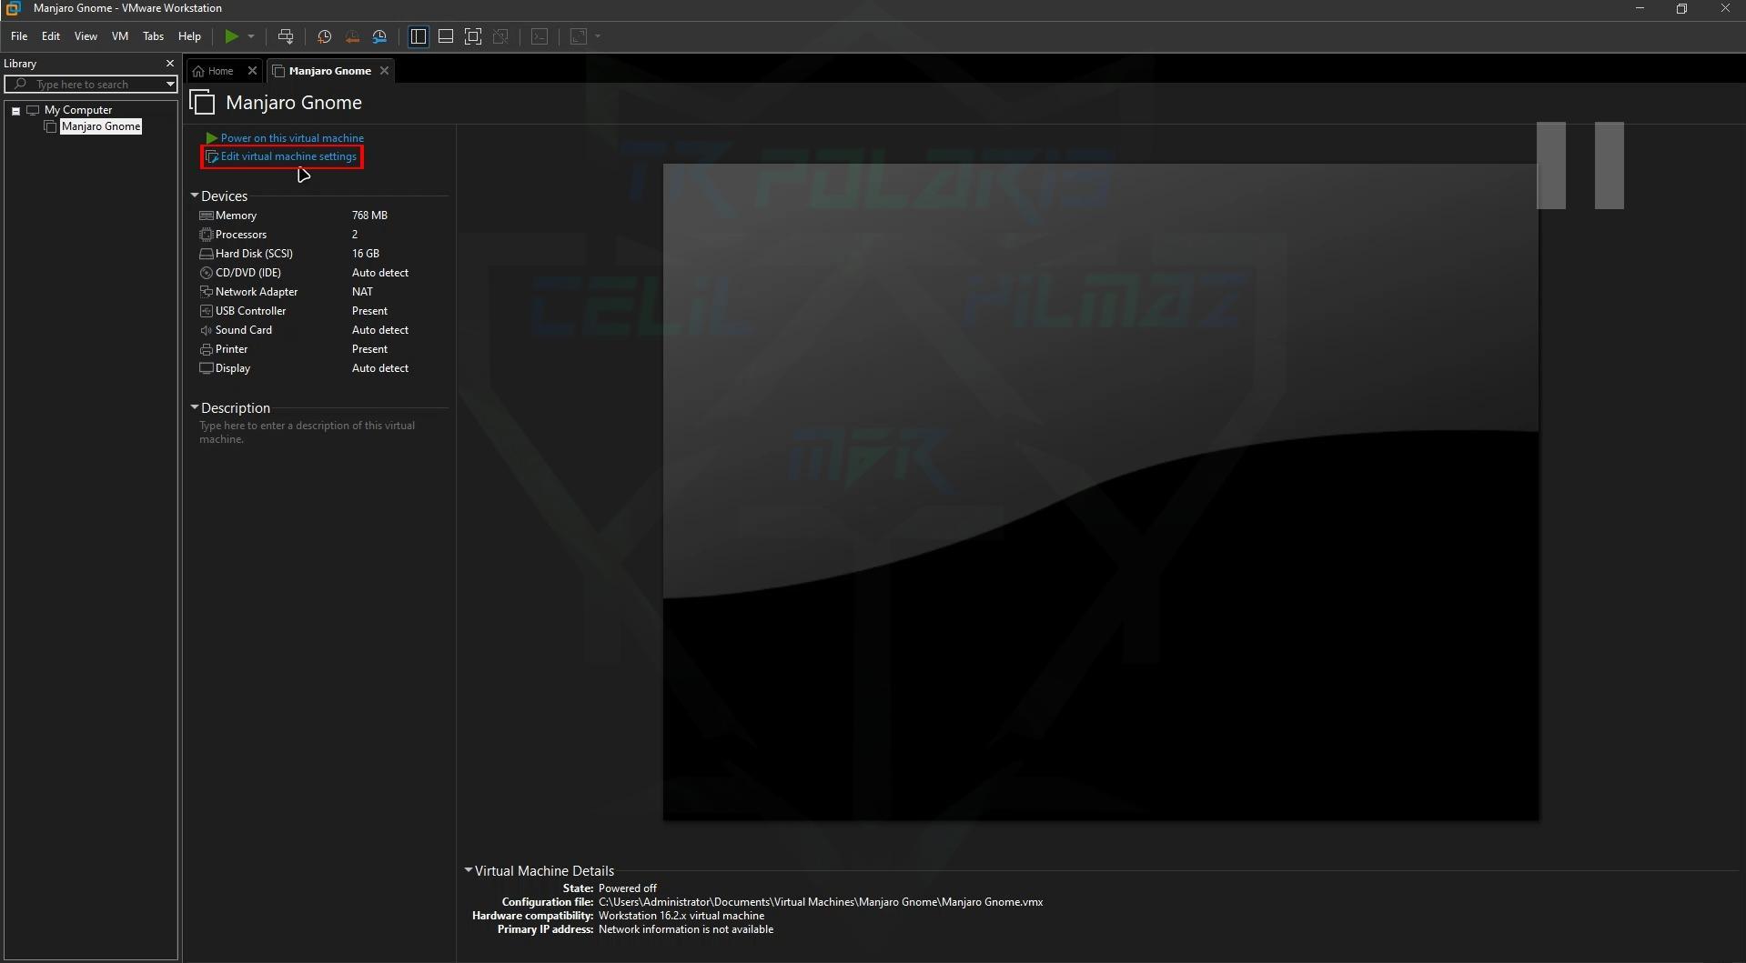Screen dimensions: 1746x963
Task: Click the Memory value 768 MB
Action: pos(369,216)
